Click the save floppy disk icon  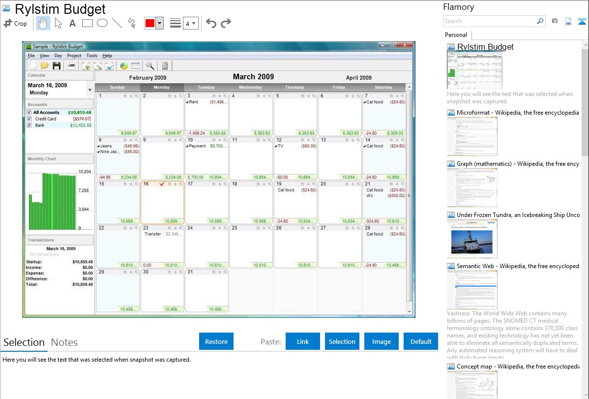pos(57,66)
